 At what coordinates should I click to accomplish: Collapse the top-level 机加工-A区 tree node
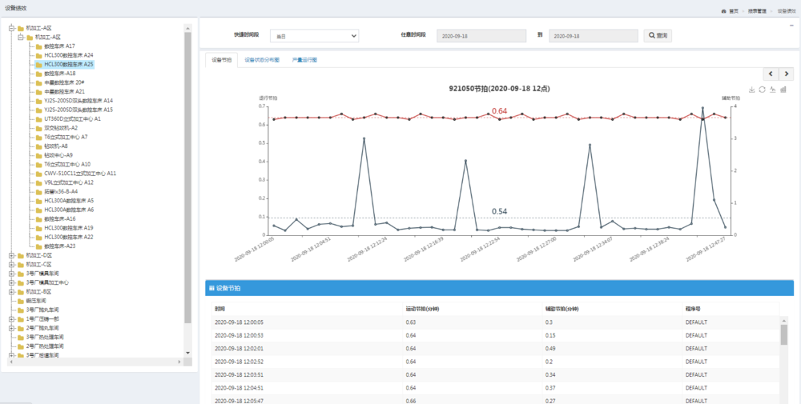click(x=11, y=28)
